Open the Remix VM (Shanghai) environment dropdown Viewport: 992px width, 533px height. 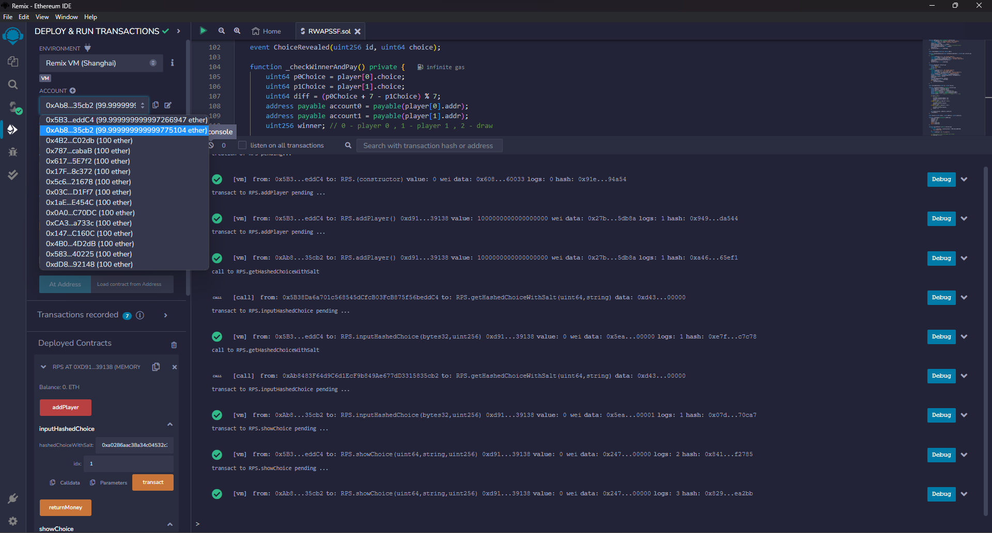[101, 63]
